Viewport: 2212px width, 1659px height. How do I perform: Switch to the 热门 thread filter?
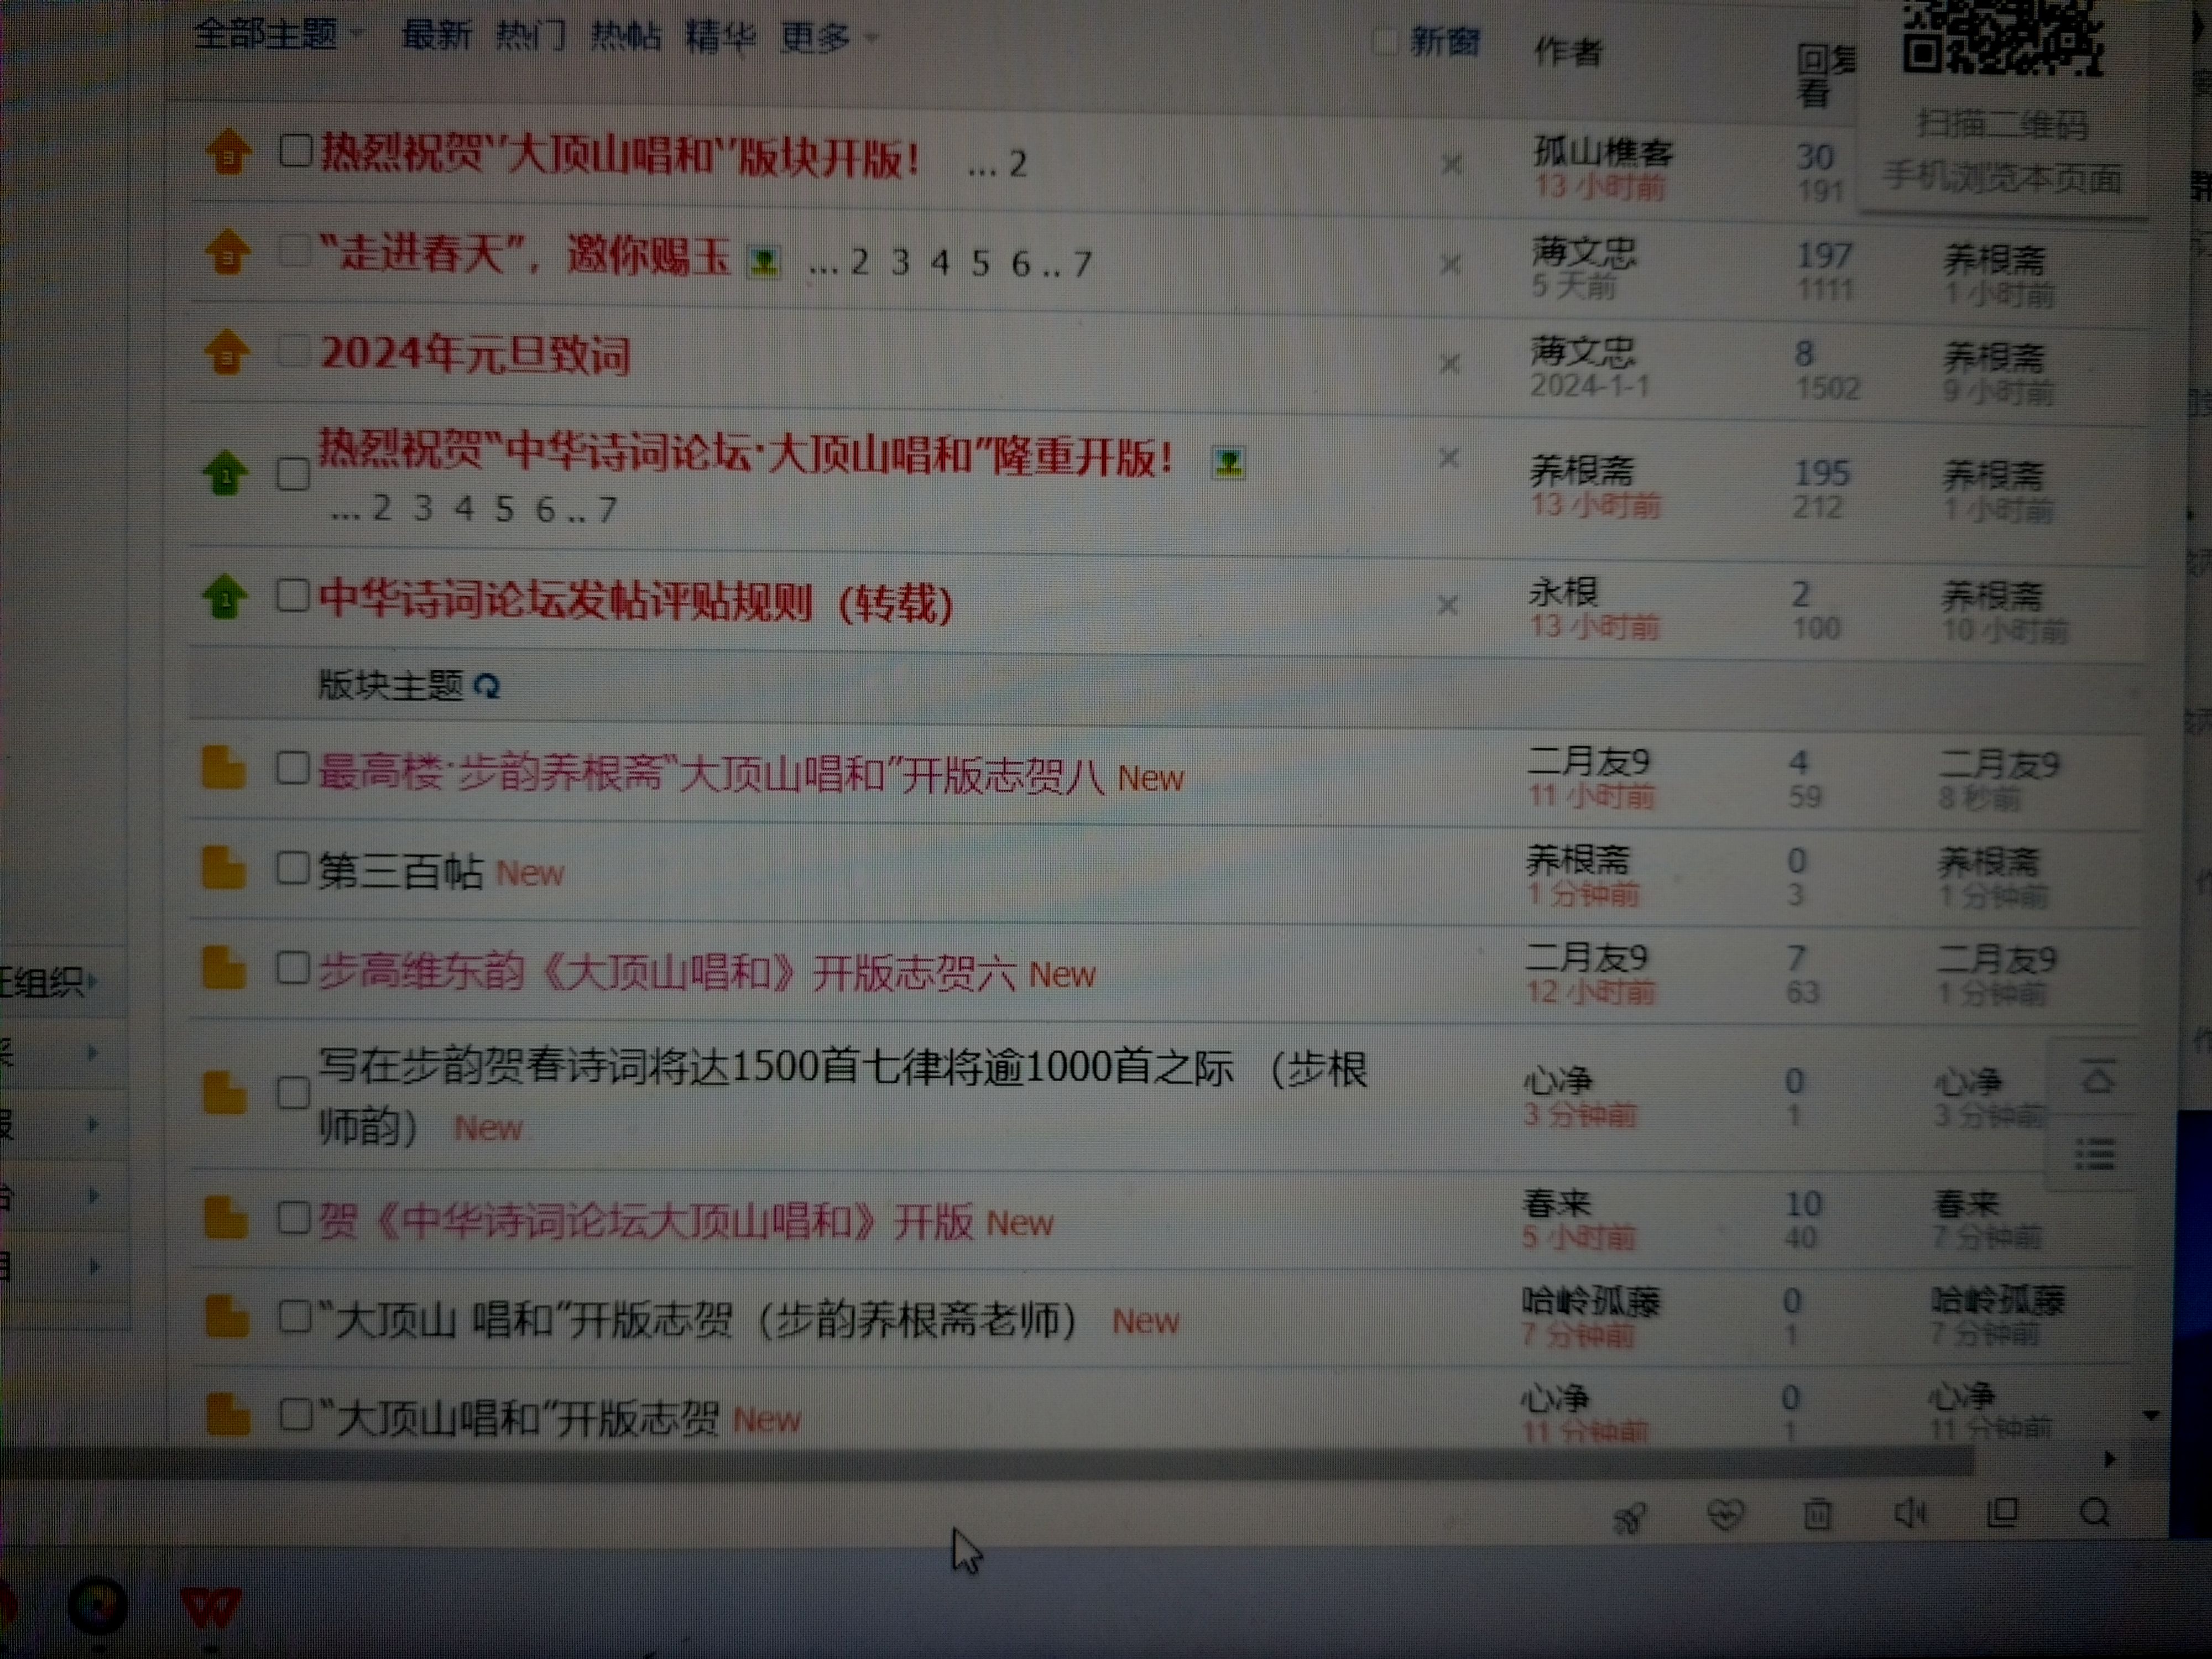pos(530,36)
